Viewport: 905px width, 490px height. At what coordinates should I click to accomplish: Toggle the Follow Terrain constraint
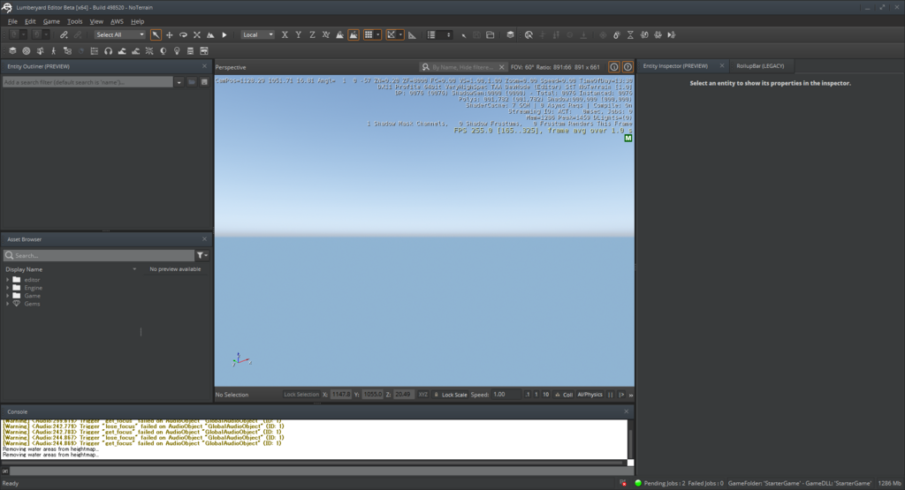pos(340,35)
